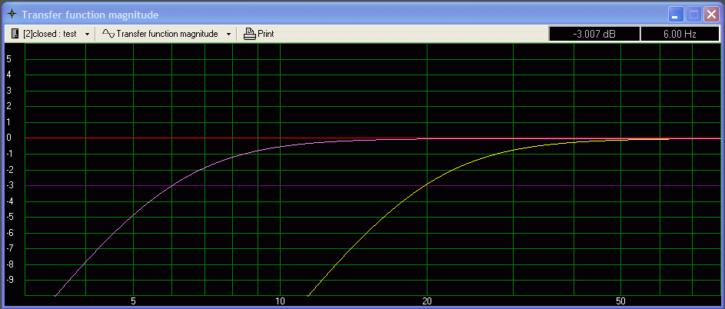The image size is (725, 309).
Task: Click the 6.00 Hz frequency readout
Action: click(x=680, y=34)
